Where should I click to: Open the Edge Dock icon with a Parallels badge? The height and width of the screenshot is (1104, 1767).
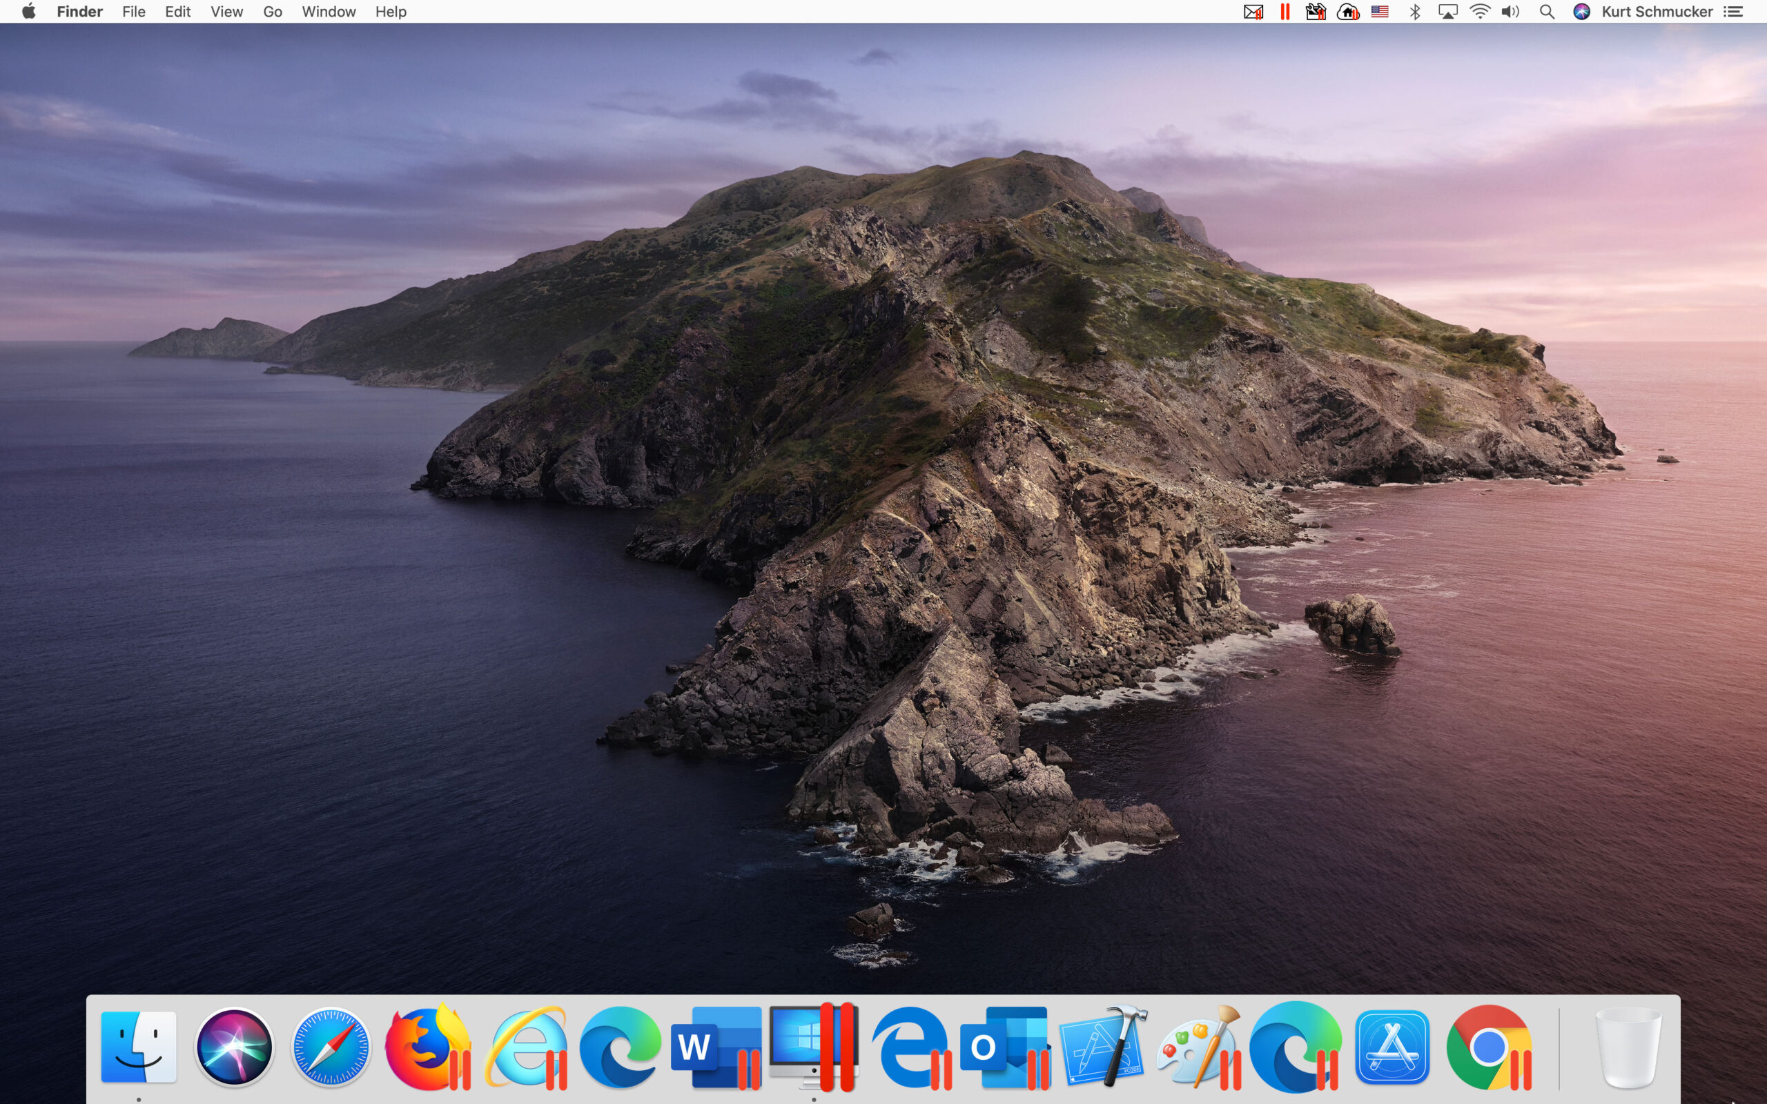tap(1296, 1046)
